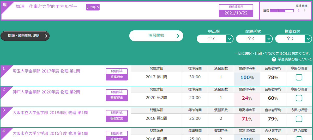Click 78% 合格者平均 value
The image size is (313, 140).
tap(273, 77)
